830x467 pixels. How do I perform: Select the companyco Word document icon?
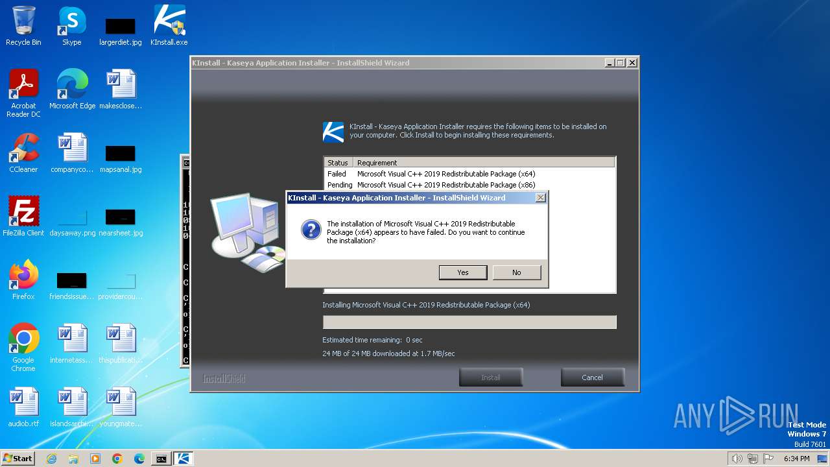pos(72,153)
